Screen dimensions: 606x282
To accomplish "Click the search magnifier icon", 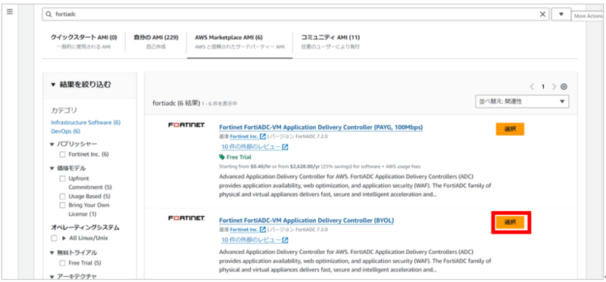I will (48, 14).
